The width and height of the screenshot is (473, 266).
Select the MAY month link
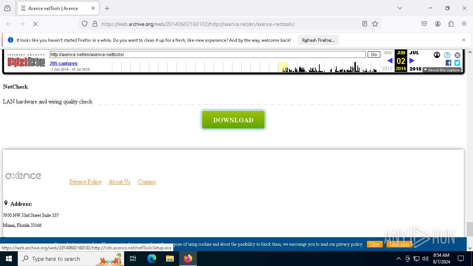(x=388, y=53)
